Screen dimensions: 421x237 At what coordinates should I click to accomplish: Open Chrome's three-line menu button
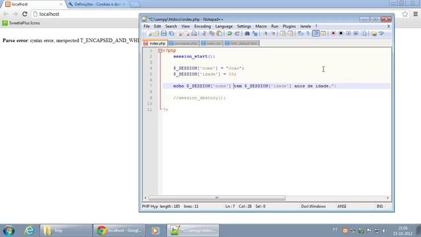(x=415, y=14)
